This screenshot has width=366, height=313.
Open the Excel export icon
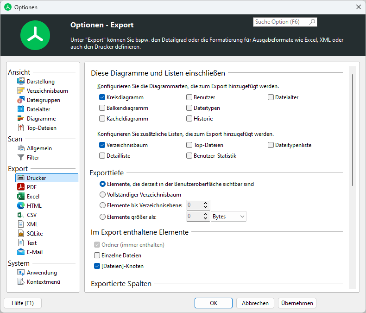click(x=21, y=197)
